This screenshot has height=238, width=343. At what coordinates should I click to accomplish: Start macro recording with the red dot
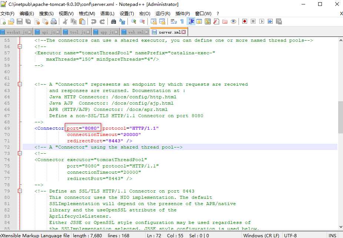pos(245,21)
